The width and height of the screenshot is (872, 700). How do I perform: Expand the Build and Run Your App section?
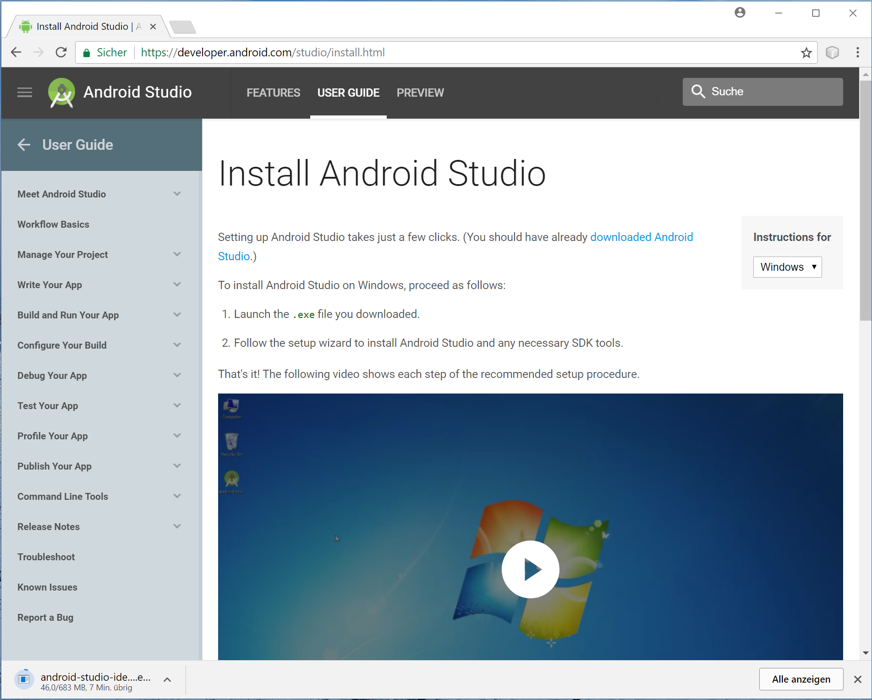177,315
